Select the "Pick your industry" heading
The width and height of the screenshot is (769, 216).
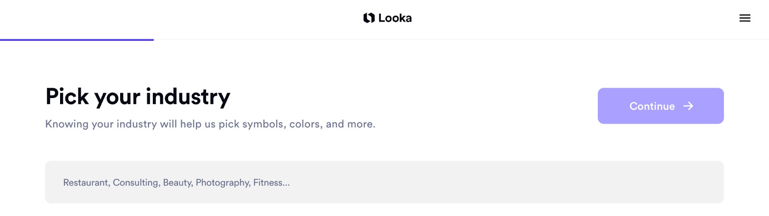[x=138, y=96]
